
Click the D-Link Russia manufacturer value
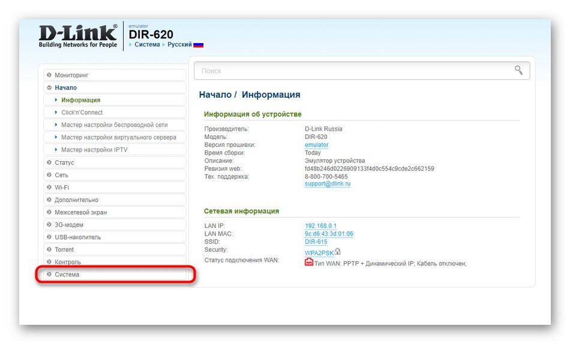[x=323, y=129]
